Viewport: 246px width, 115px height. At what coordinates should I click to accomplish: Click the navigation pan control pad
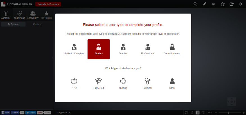point(232,102)
